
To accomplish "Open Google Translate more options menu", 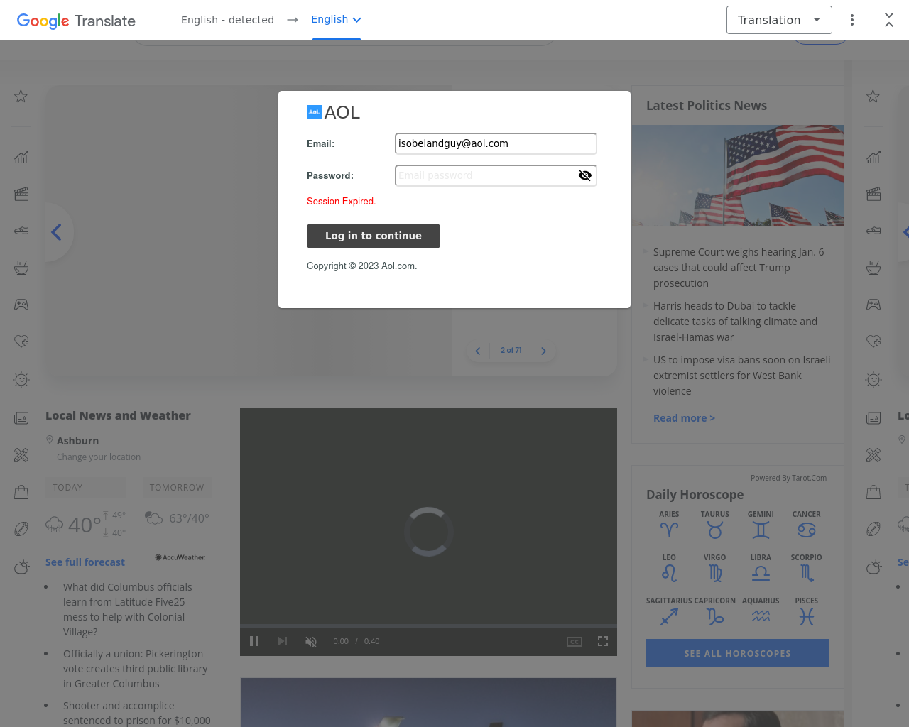I will click(852, 20).
